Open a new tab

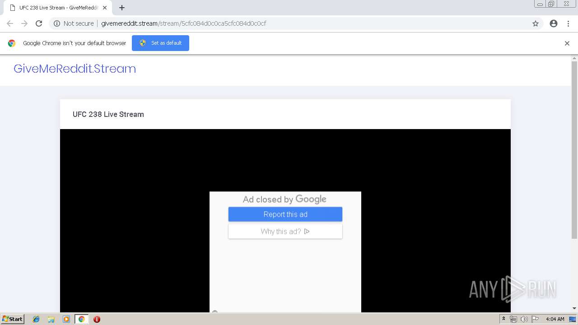click(x=122, y=8)
